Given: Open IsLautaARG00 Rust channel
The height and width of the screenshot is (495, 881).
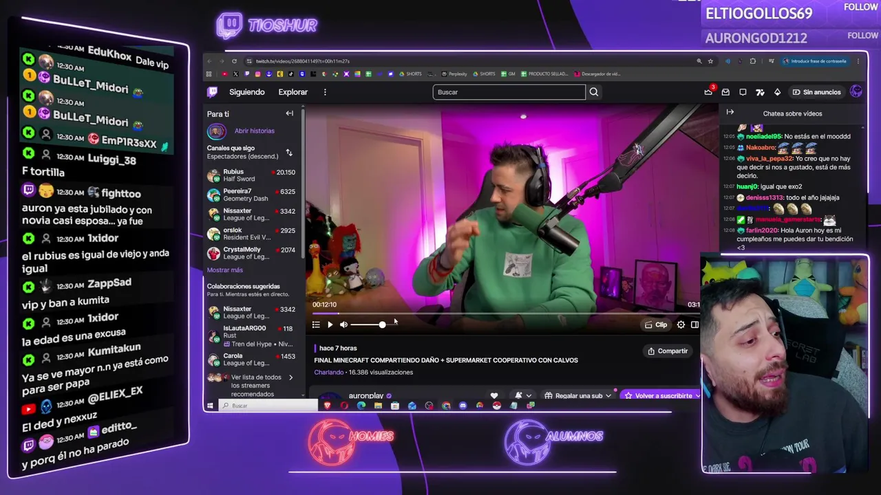Looking at the screenshot, I should click(x=251, y=336).
